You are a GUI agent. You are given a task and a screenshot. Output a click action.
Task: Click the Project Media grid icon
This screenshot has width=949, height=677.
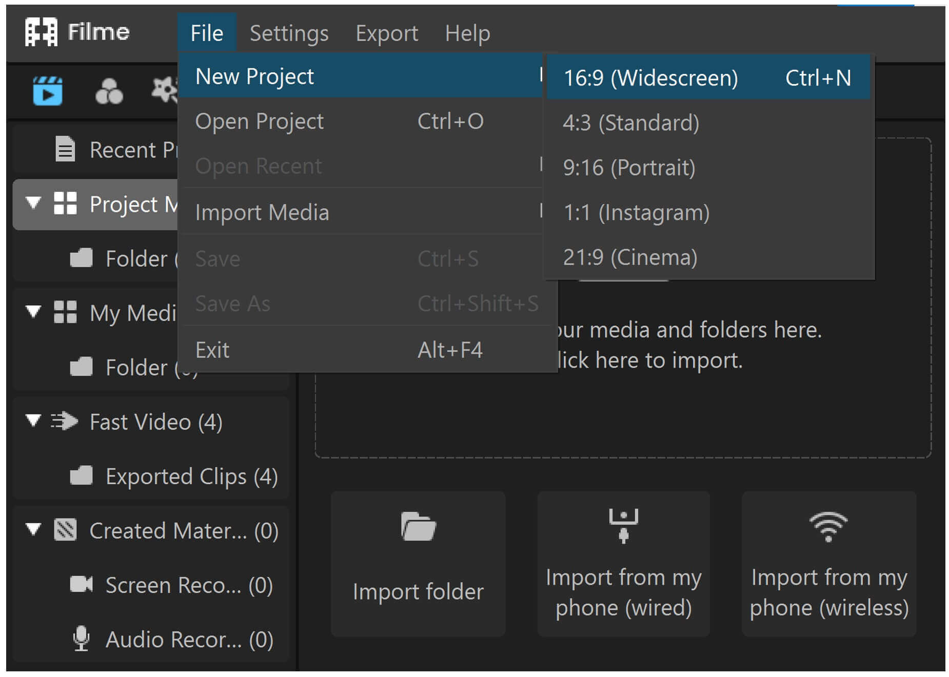[x=65, y=204]
